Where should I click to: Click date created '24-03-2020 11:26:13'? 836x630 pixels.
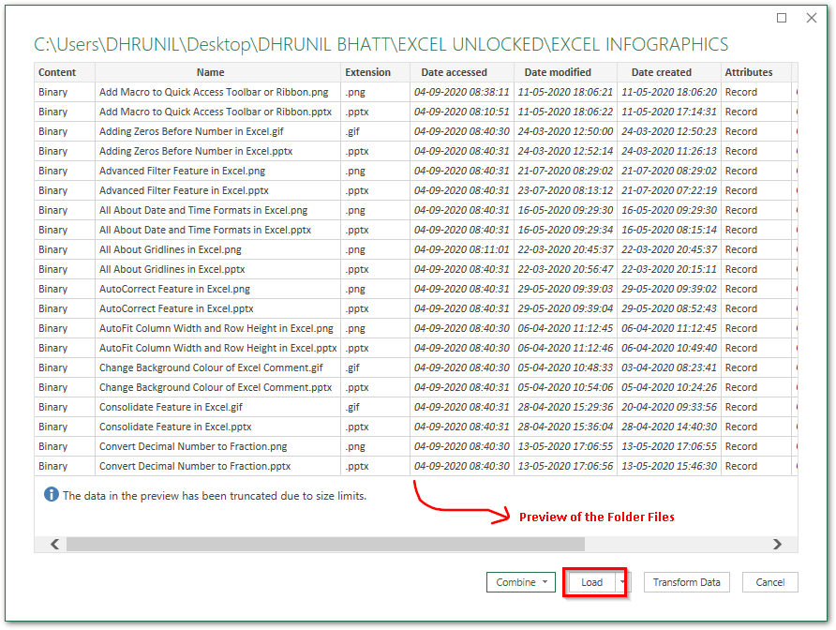pyautogui.click(x=669, y=151)
